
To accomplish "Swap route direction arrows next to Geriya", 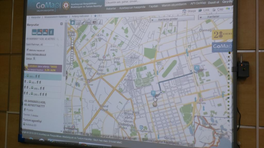I will (34, 58).
